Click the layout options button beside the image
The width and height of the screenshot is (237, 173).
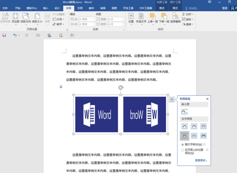(172, 99)
